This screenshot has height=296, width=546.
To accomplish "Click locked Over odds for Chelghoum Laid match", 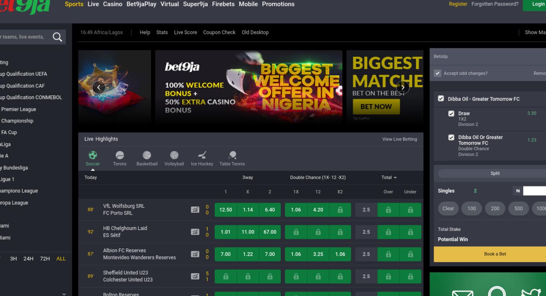I will (x=388, y=232).
